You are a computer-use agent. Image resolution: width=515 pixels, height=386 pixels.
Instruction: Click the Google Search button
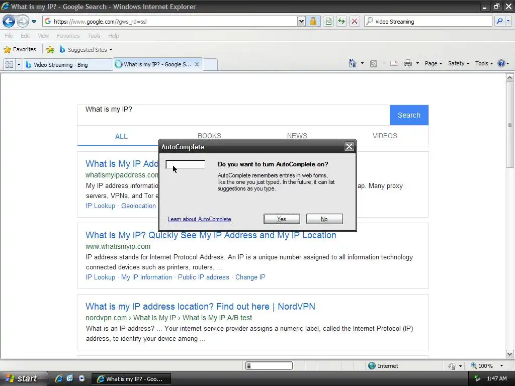click(x=409, y=115)
